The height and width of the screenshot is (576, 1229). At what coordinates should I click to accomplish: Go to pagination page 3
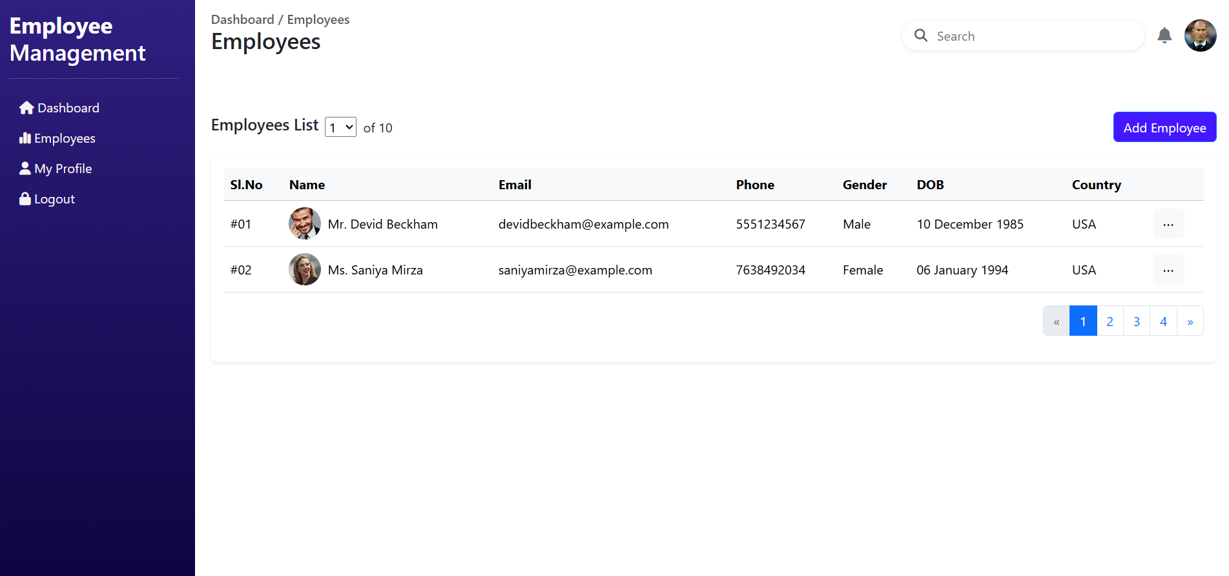[x=1137, y=321]
